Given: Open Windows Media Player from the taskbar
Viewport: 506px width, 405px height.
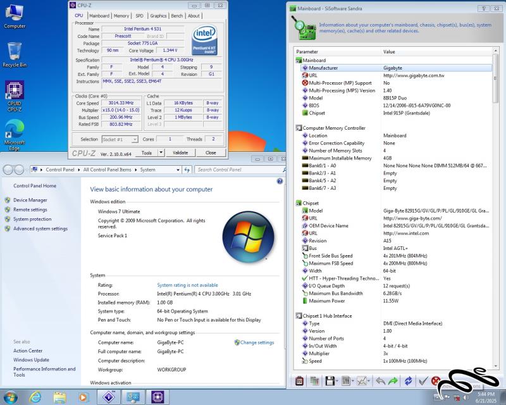Looking at the screenshot, I should pyautogui.click(x=83, y=397).
